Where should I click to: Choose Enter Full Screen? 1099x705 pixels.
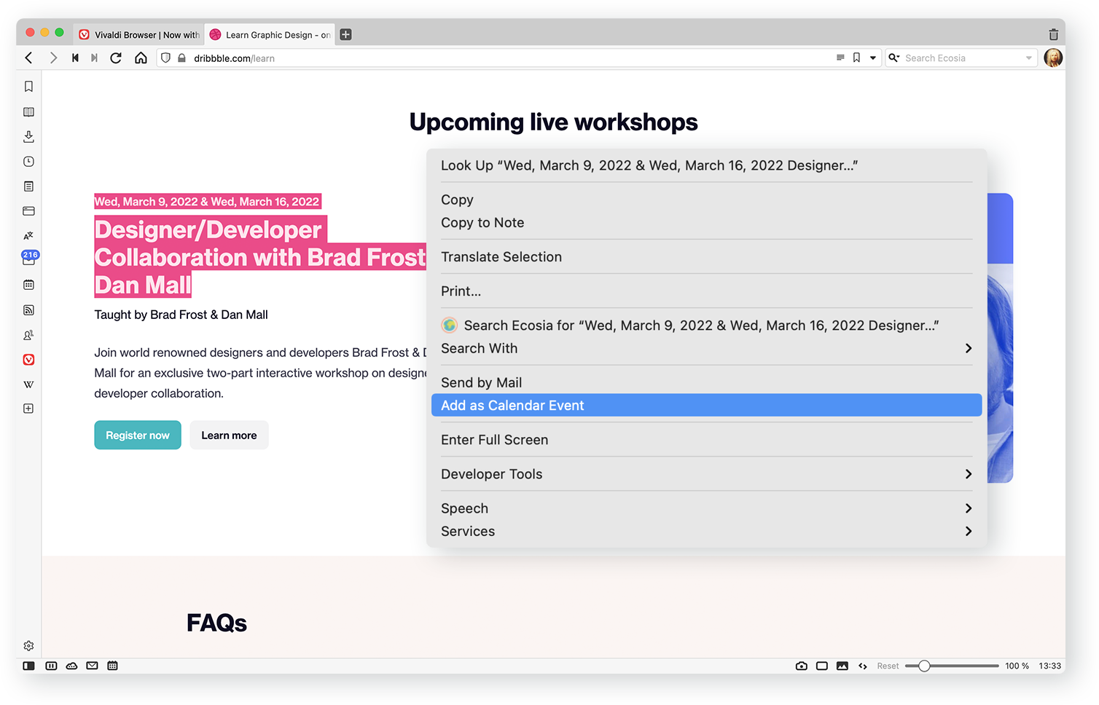[x=706, y=440]
